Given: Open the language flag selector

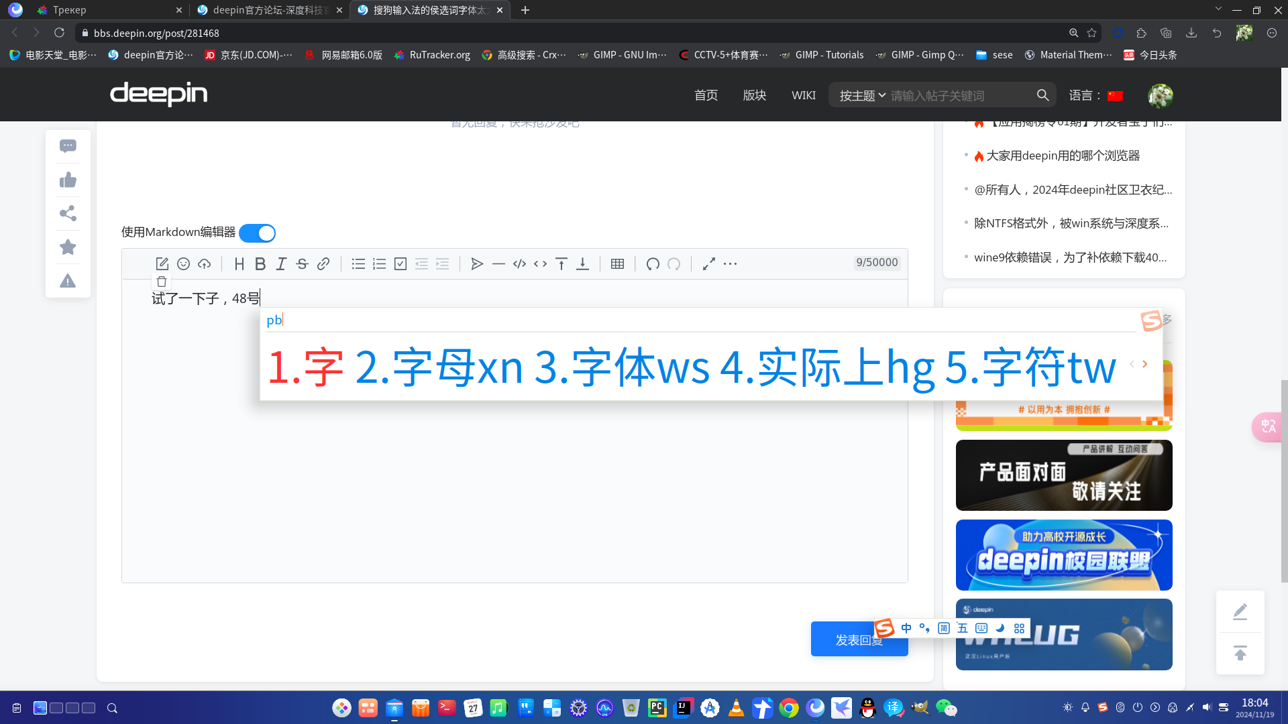Looking at the screenshot, I should [1115, 96].
